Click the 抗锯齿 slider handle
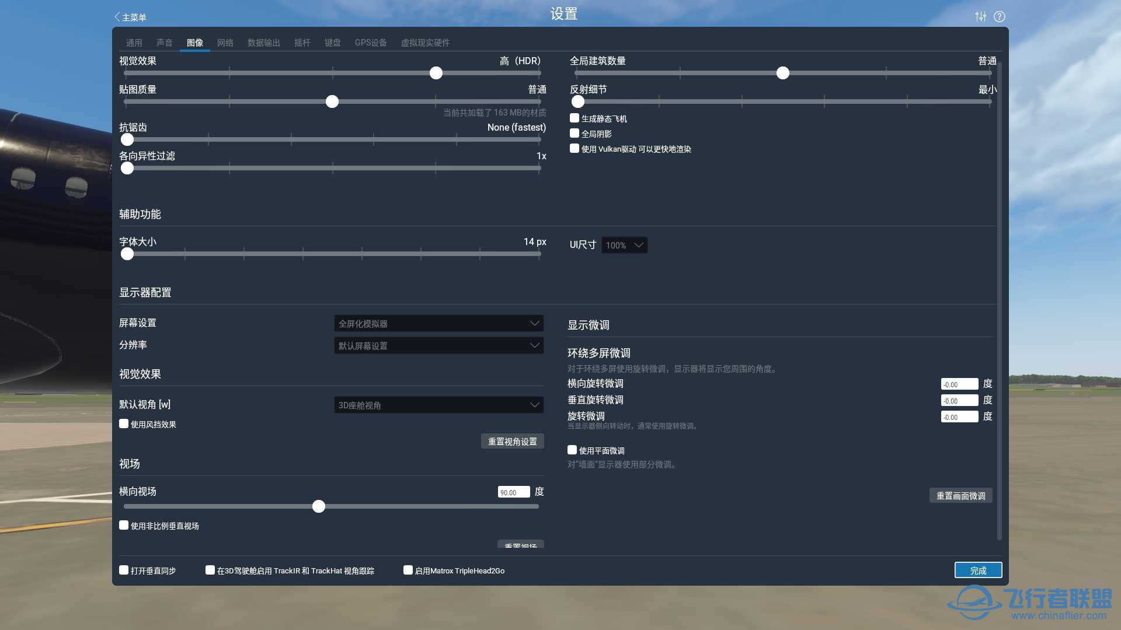The height and width of the screenshot is (630, 1121). 127,139
